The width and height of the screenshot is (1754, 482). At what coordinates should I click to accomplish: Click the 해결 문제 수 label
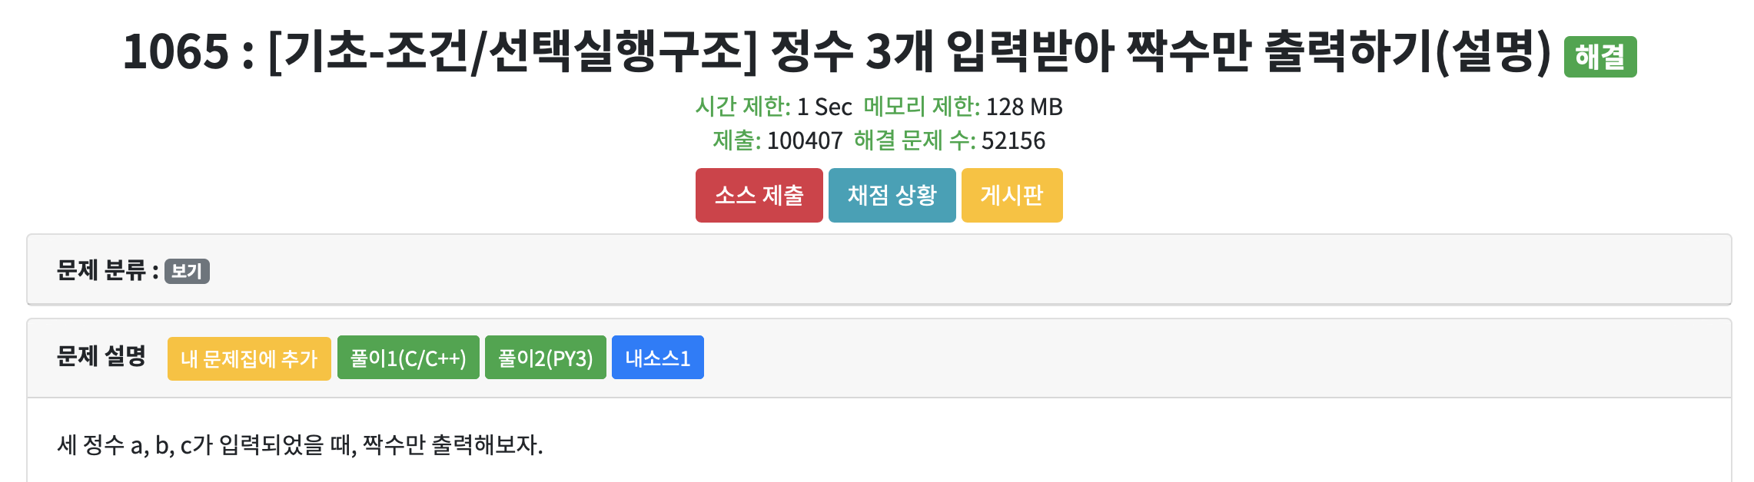pyautogui.click(x=915, y=140)
